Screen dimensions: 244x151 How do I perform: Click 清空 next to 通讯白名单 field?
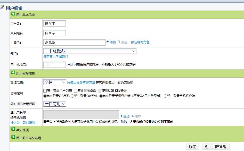[136, 116]
